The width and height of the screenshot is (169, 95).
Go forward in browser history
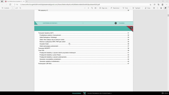pyautogui.click(x=6, y=4)
